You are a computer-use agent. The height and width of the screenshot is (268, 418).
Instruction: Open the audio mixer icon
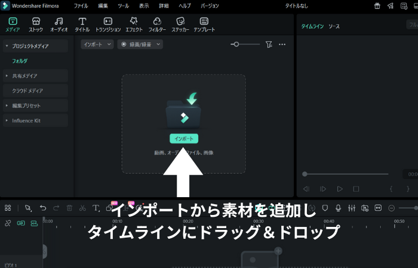tap(352, 208)
